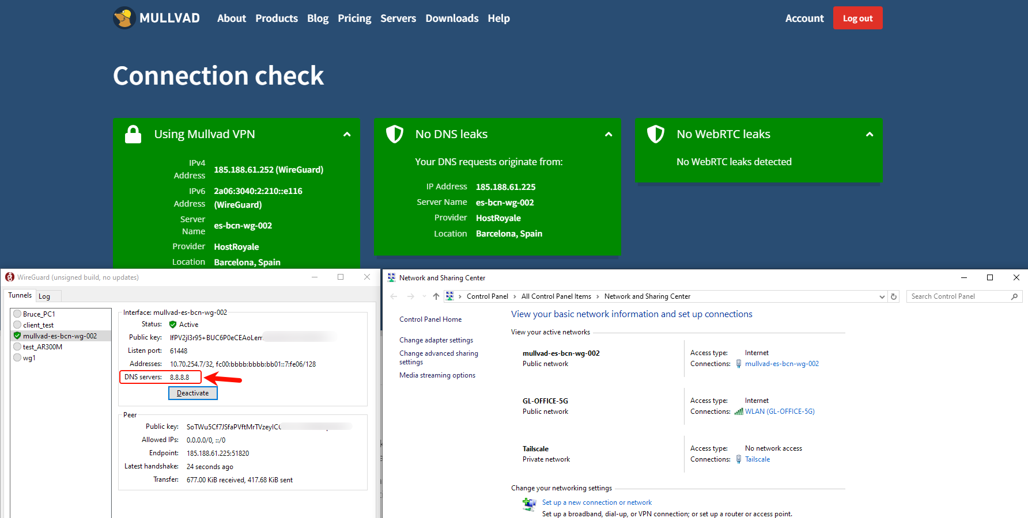Click the lock icon on Using Mullvad VPN card
Screen dimensions: 1028x518
tap(133, 134)
